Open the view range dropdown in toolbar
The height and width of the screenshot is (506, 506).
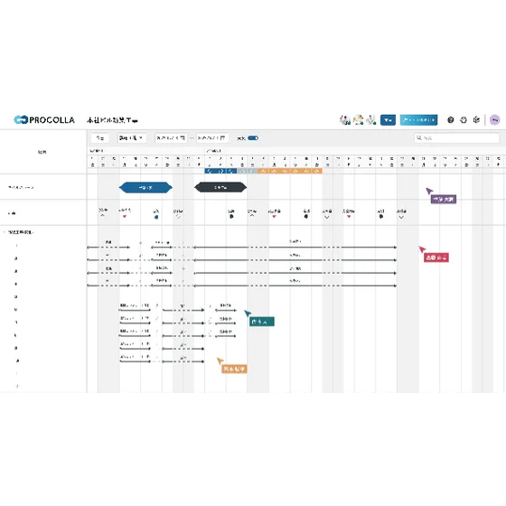click(131, 137)
